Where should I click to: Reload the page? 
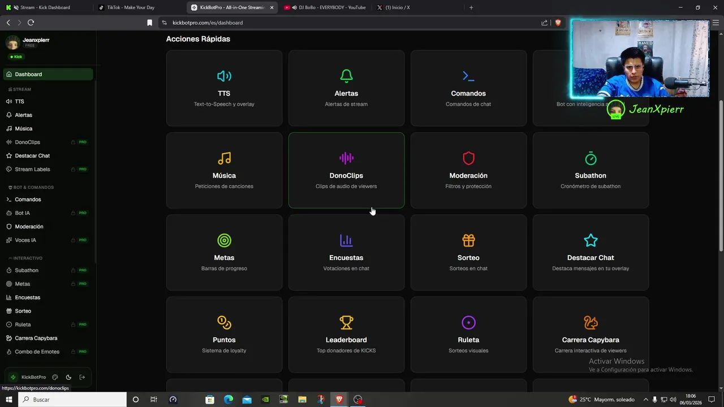31,23
